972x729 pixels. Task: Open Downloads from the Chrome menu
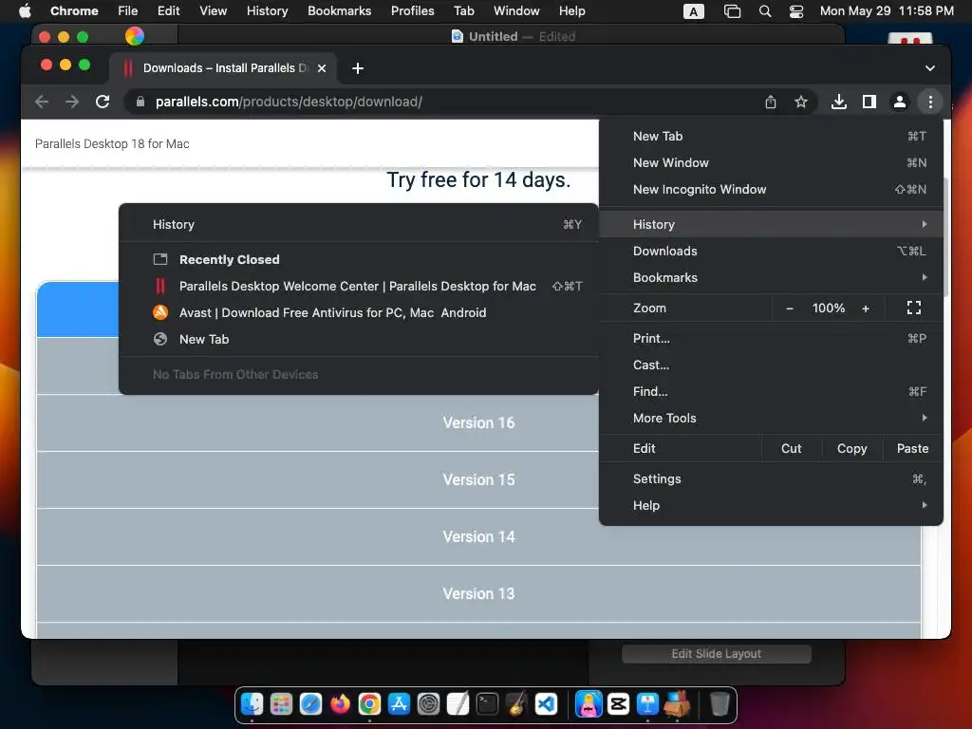(x=771, y=251)
